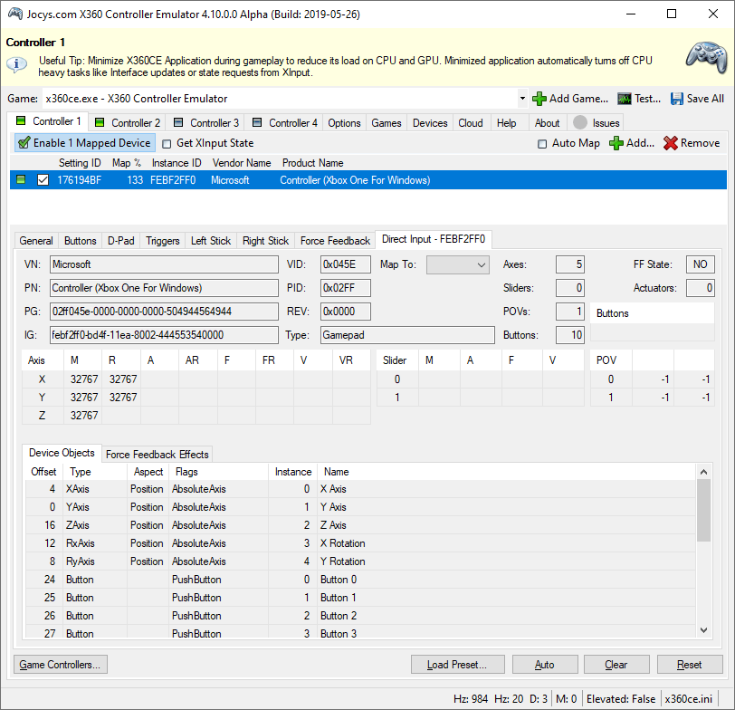Viewport: 735px width, 710px height.
Task: Switch to the General settings tab
Action: 36,241
